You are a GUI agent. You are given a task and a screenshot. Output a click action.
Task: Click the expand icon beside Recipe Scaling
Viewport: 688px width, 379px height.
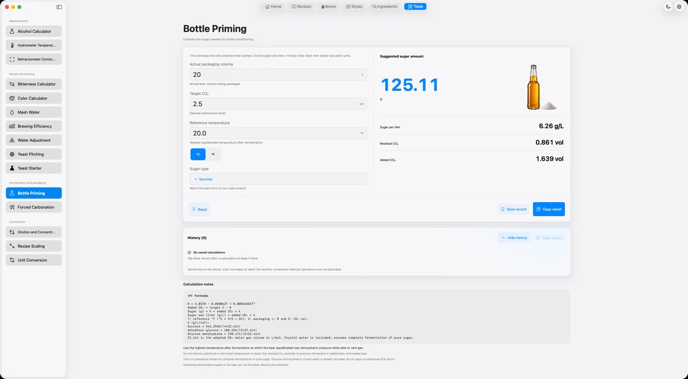click(x=12, y=246)
